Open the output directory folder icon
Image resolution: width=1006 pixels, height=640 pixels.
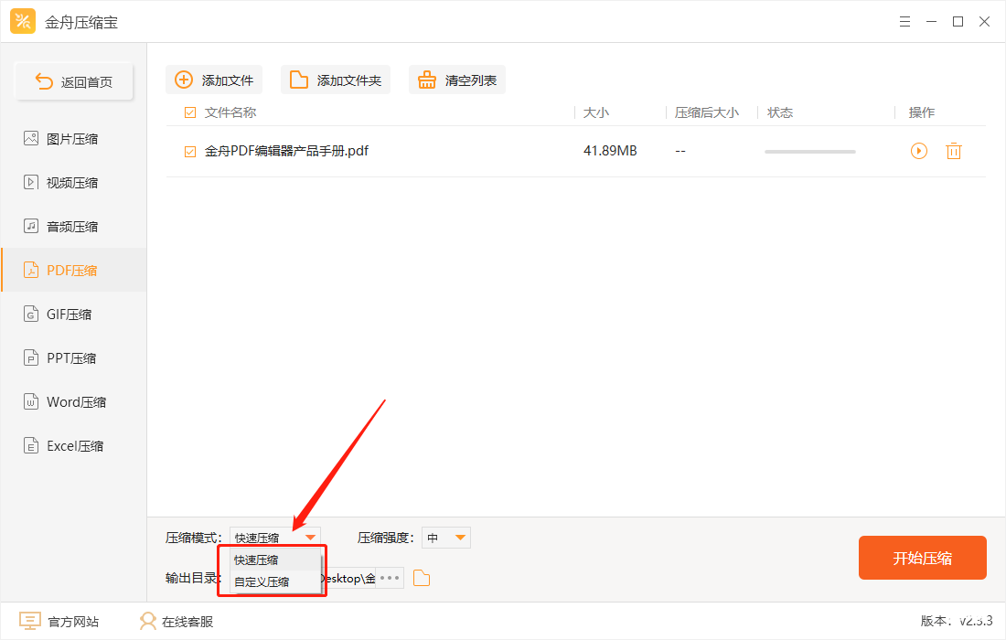coord(421,578)
